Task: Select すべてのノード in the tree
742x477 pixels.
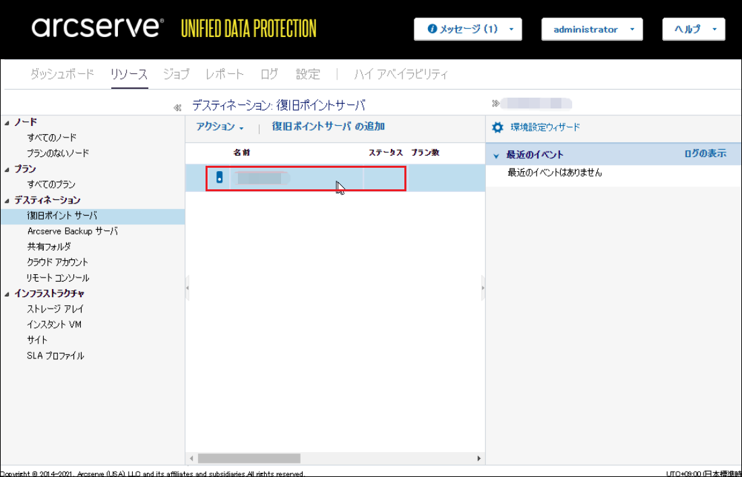Action: point(52,137)
